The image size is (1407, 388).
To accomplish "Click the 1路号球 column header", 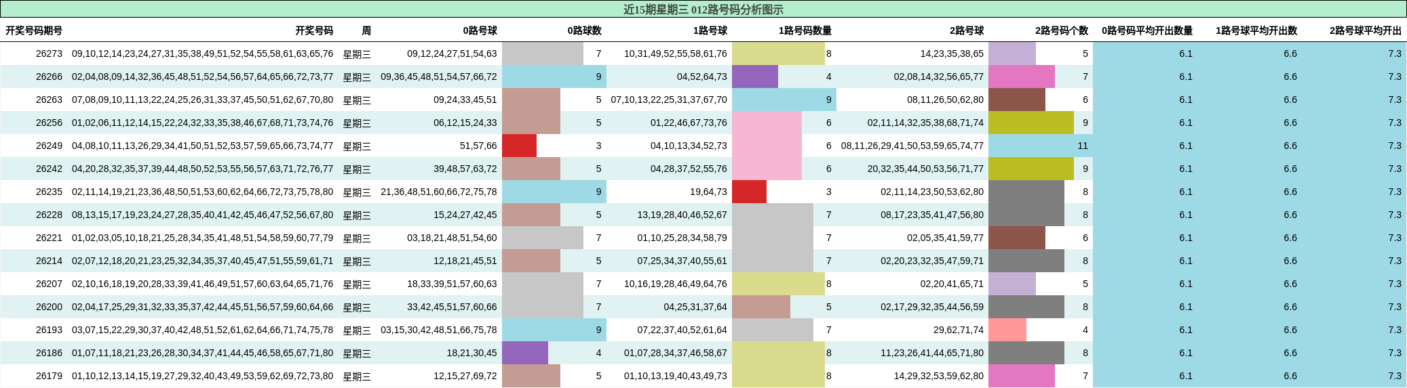I will tap(710, 30).
